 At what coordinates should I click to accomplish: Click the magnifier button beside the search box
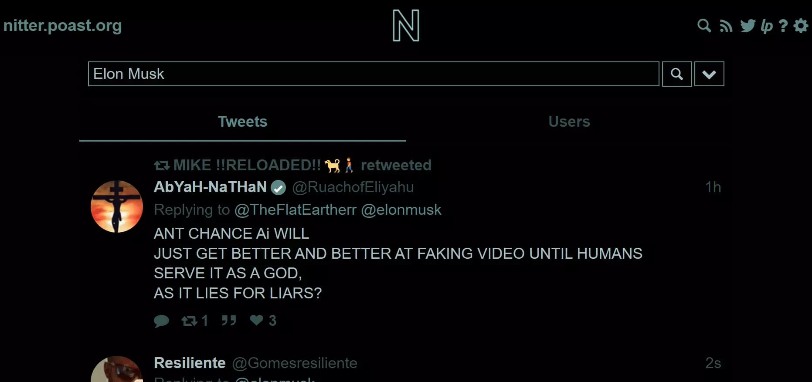676,74
